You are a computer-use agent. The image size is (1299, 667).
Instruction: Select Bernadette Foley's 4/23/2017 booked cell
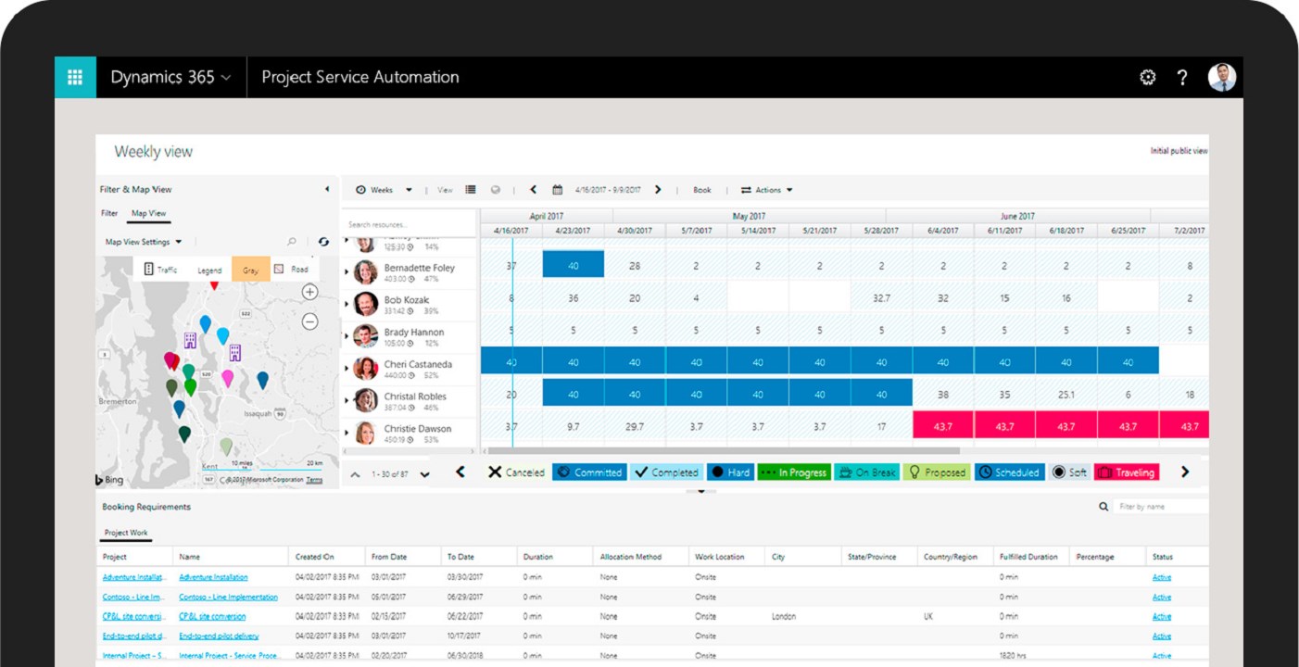574,265
